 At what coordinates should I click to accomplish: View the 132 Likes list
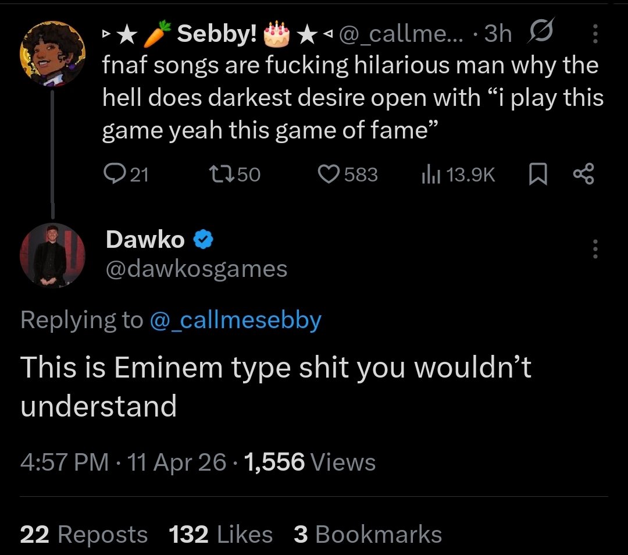[x=221, y=534]
